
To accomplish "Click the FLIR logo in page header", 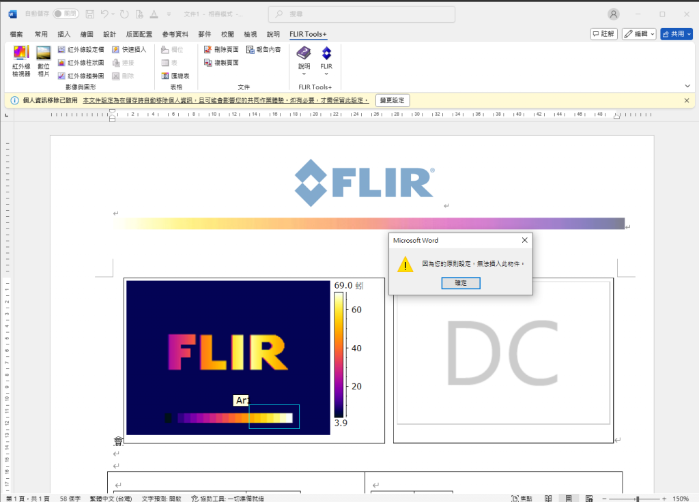I will click(365, 183).
